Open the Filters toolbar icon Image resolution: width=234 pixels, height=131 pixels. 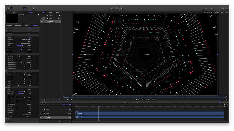tap(122, 9)
